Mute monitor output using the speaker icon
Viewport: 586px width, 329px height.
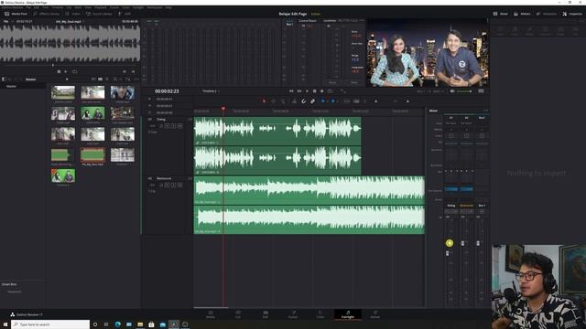pos(452,91)
